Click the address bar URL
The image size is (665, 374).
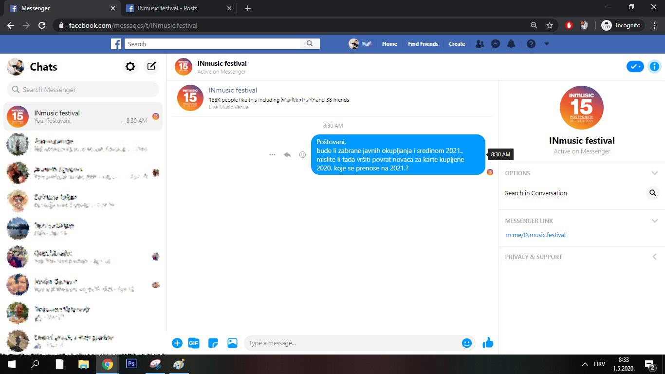pos(133,25)
